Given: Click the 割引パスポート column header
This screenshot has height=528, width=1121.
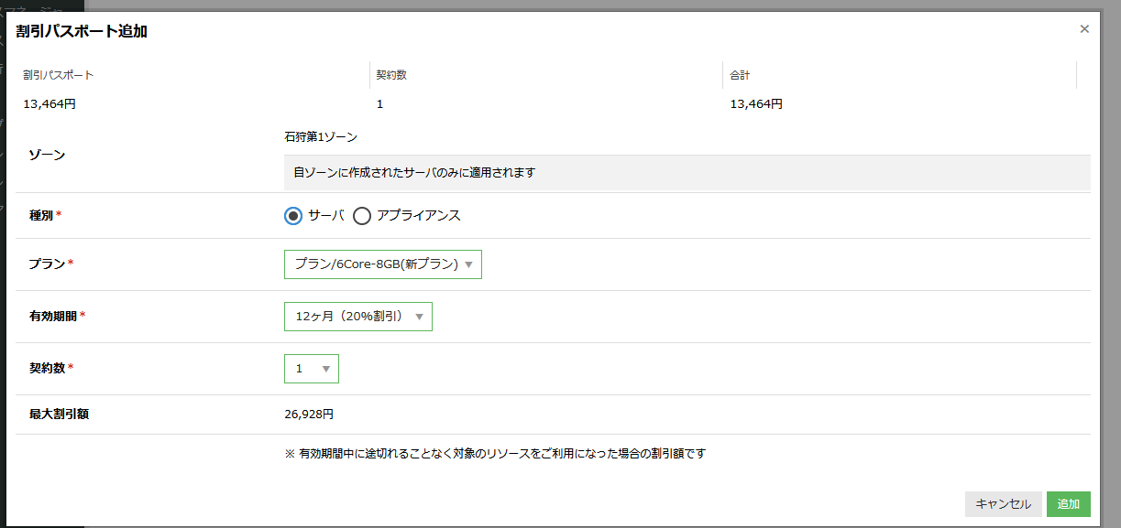Looking at the screenshot, I should tap(59, 75).
